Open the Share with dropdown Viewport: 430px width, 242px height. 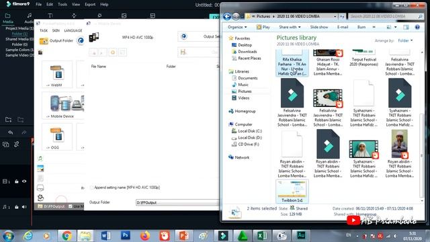pyautogui.click(x=290, y=27)
